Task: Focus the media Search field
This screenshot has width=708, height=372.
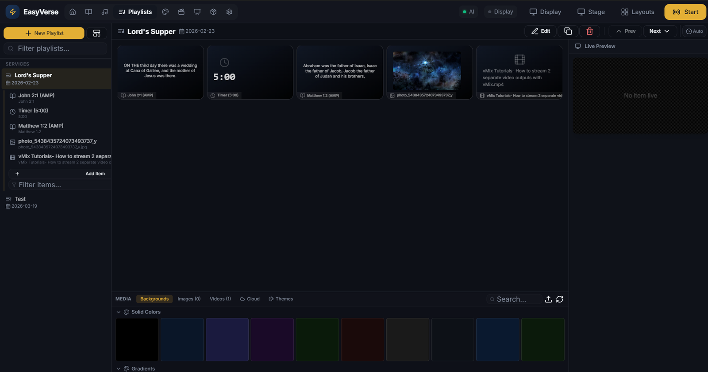Action: coord(514,299)
